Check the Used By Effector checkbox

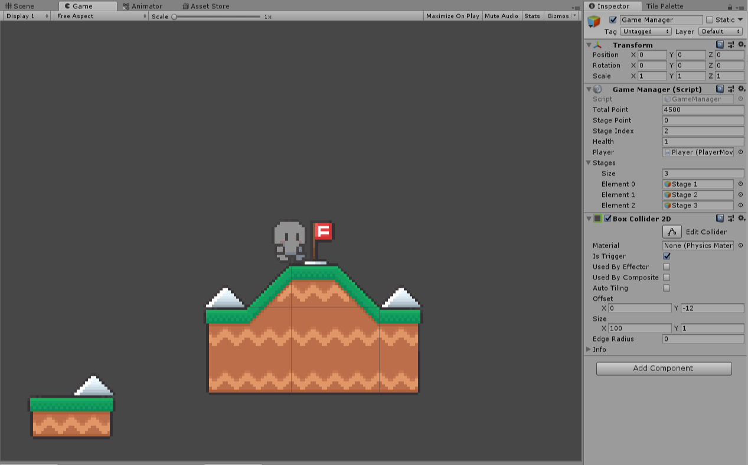tap(667, 267)
